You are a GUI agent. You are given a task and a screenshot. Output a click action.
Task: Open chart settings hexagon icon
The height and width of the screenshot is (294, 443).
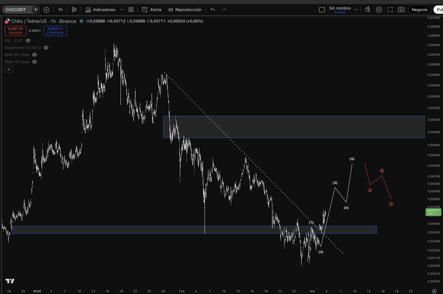379,10
